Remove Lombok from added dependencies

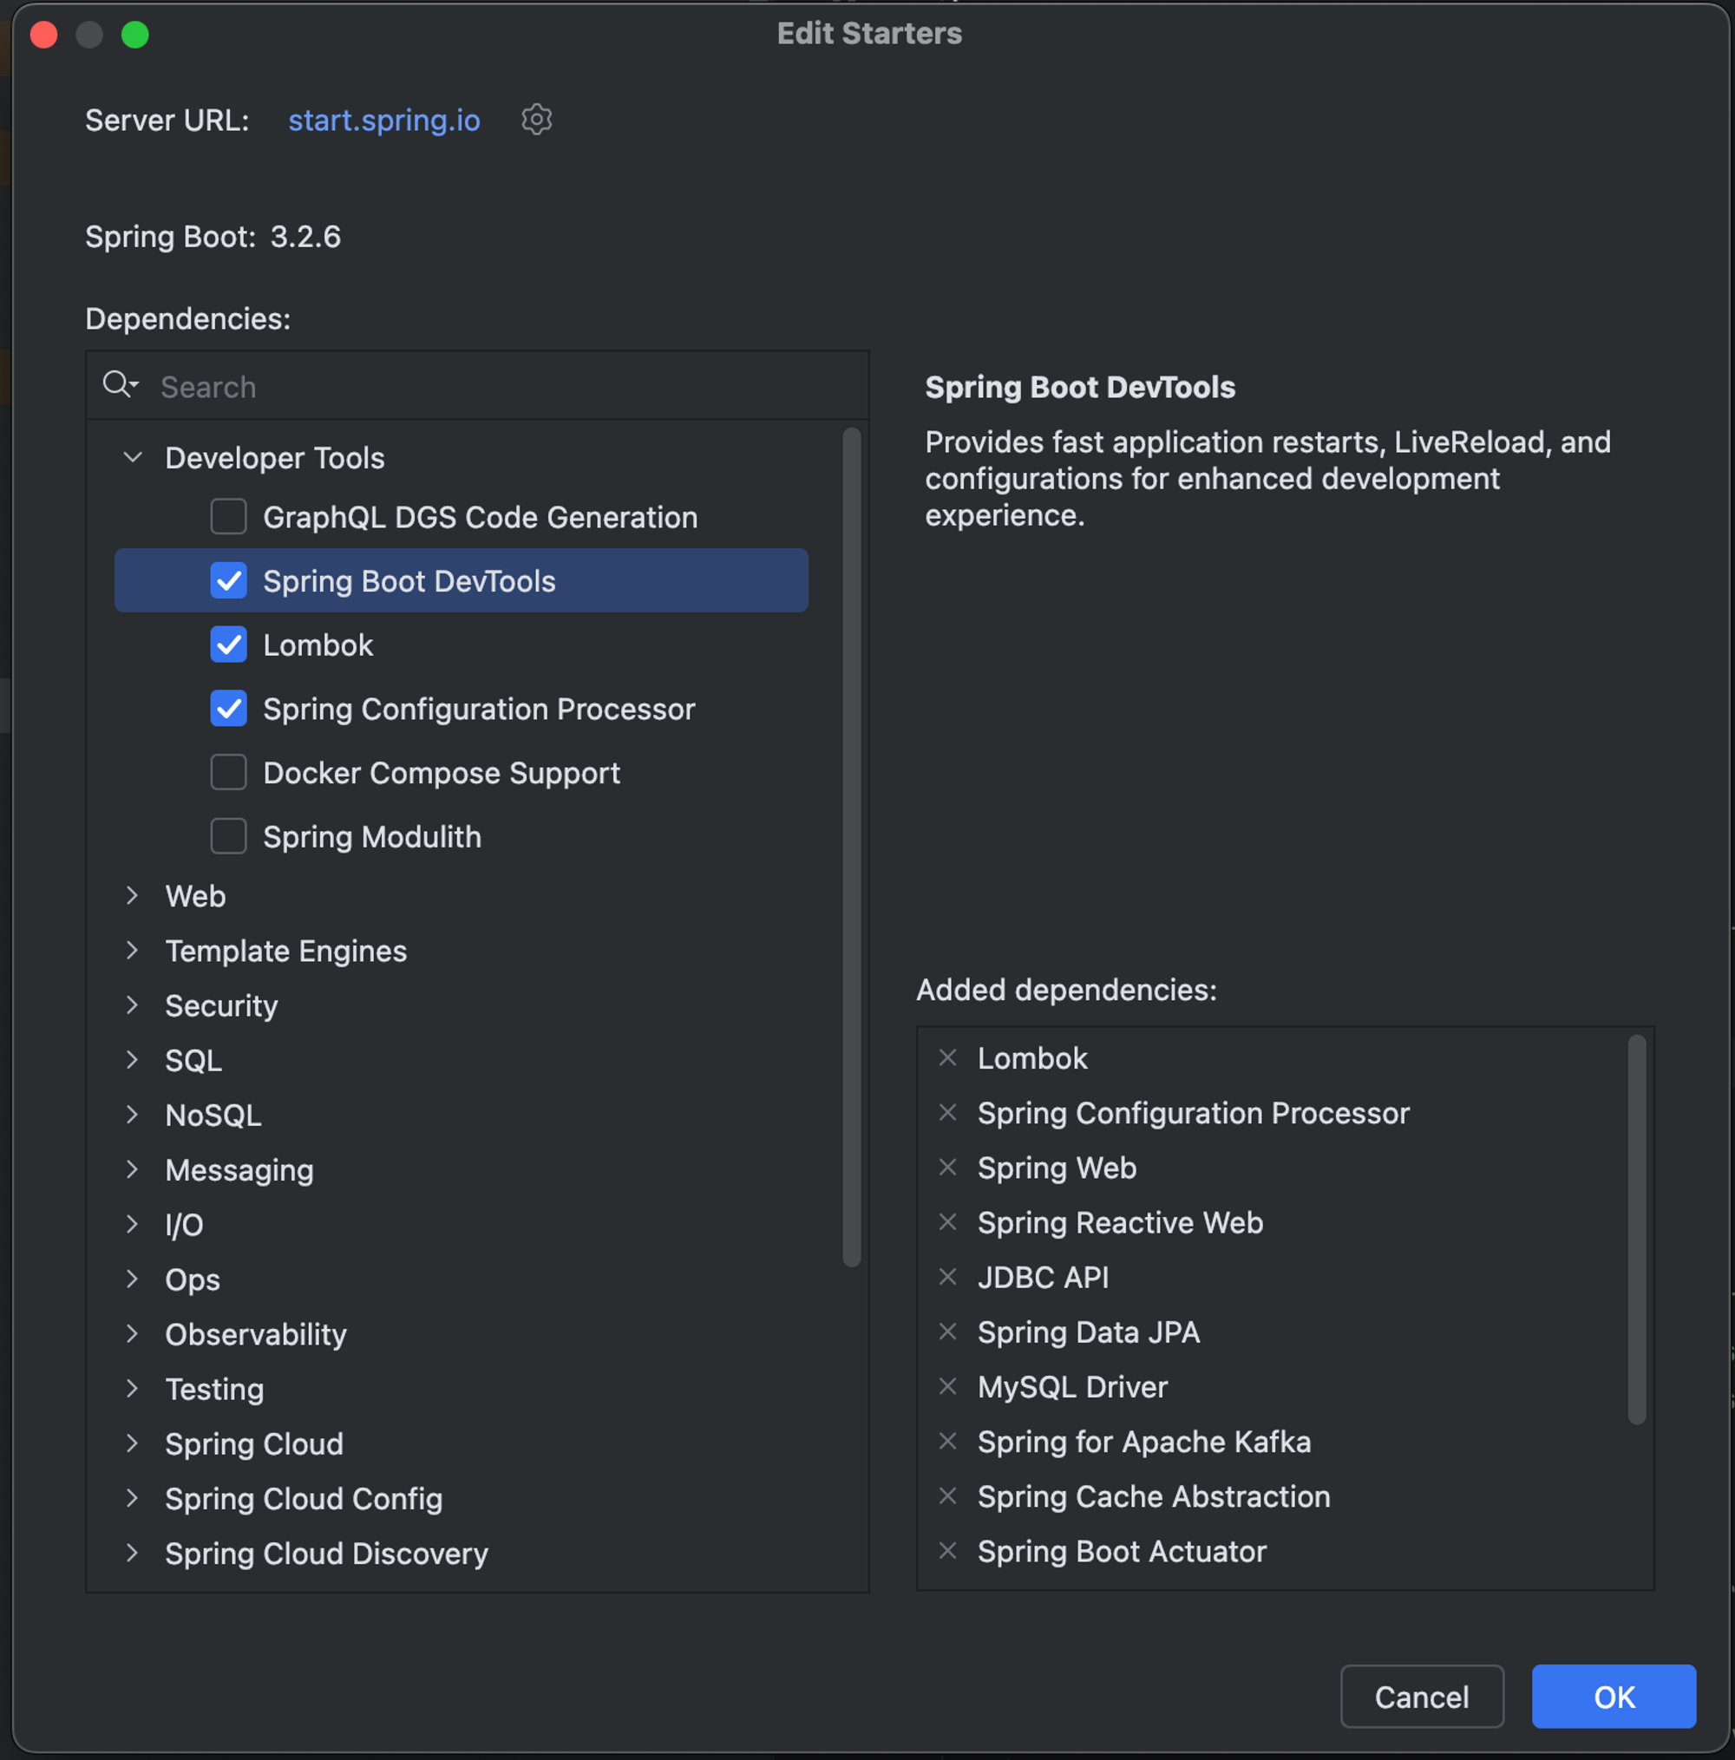[x=947, y=1057]
